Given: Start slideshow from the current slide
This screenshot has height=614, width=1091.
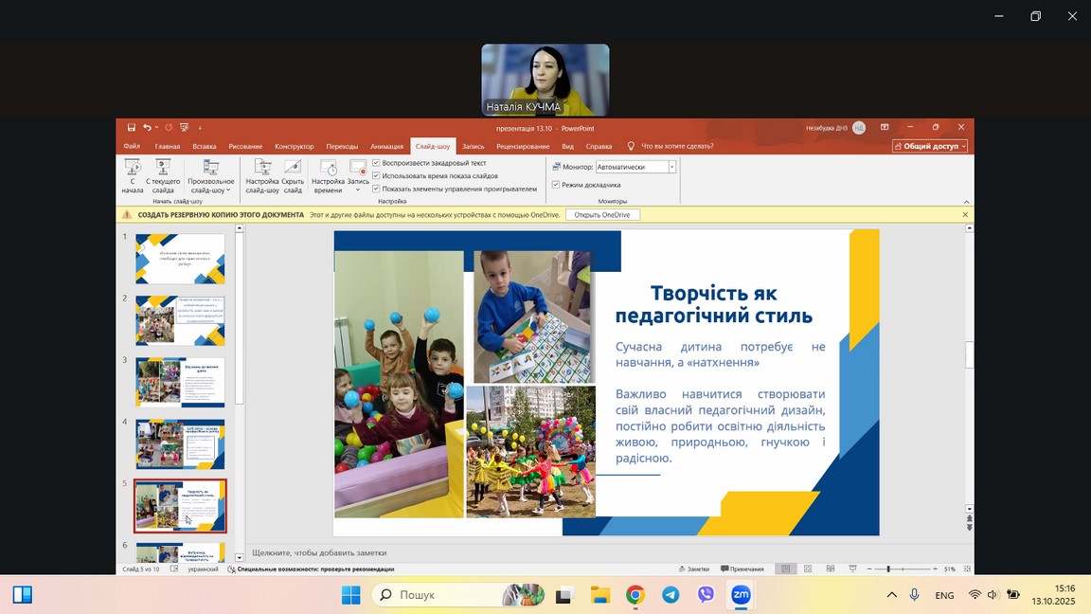Looking at the screenshot, I should [x=163, y=175].
